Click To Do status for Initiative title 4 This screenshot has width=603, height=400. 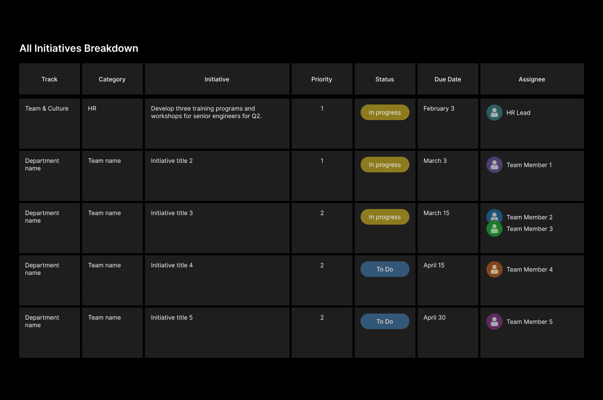point(385,269)
